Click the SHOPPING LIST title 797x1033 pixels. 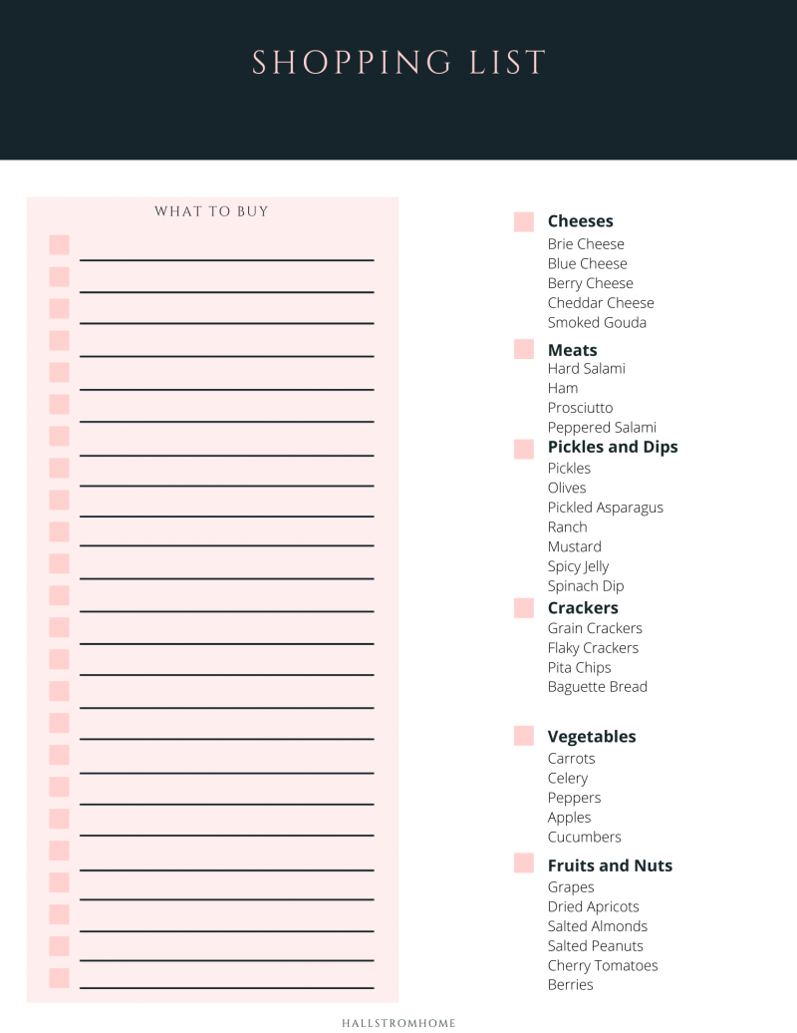[x=398, y=63]
